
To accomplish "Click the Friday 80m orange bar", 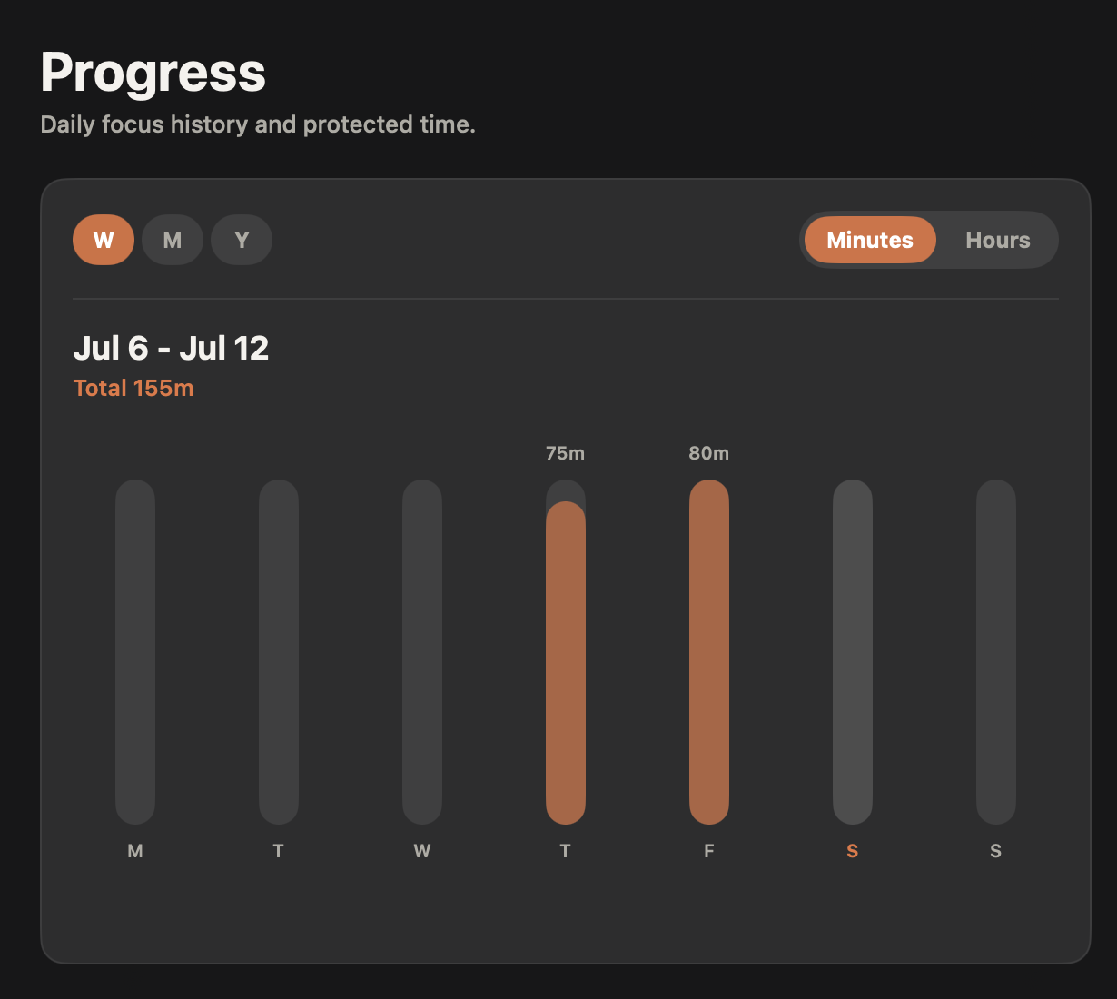I will (709, 652).
